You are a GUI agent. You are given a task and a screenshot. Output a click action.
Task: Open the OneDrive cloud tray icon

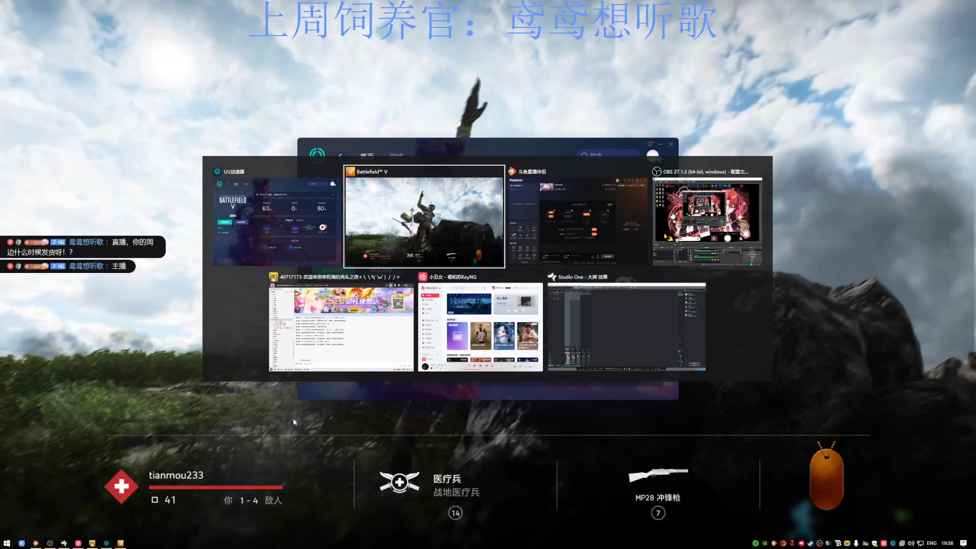tap(865, 543)
